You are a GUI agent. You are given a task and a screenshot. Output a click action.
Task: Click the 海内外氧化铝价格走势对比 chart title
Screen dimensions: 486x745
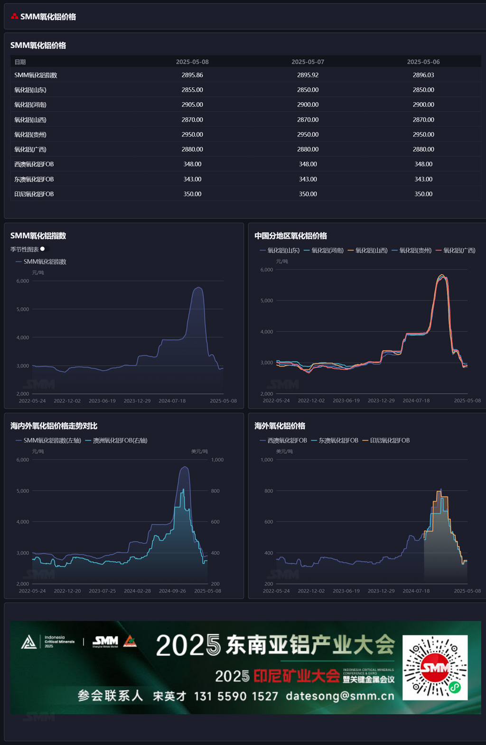pyautogui.click(x=54, y=426)
